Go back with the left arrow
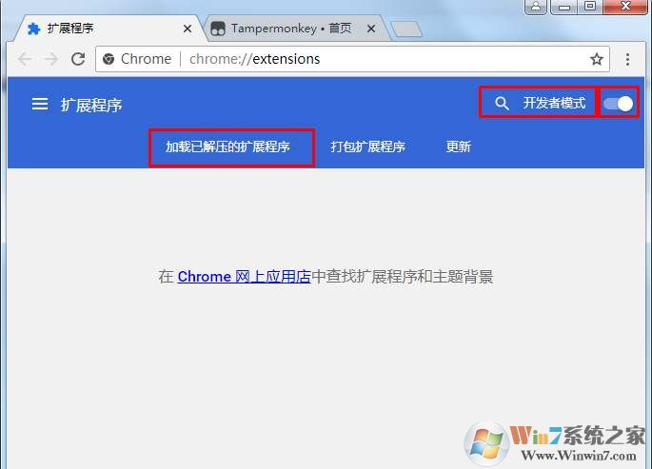The width and height of the screenshot is (652, 469). [x=25, y=59]
